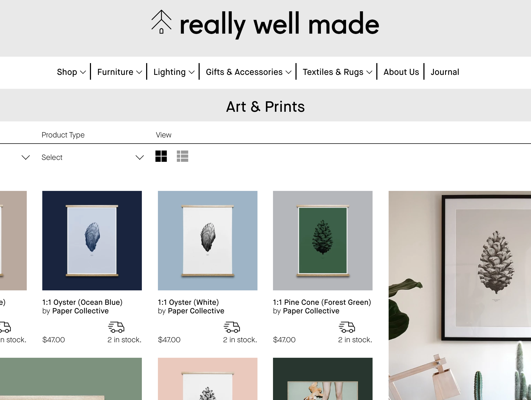Click the 1:1 Oyster (White) title link
The image size is (531, 400).
[x=188, y=302]
